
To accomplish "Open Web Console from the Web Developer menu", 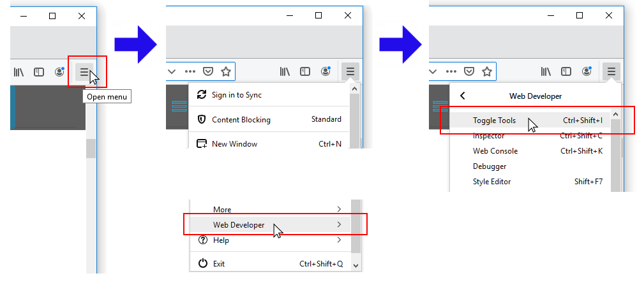I will coord(495,151).
